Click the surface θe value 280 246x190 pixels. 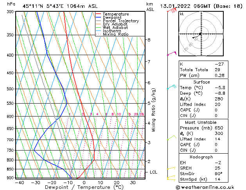click(x=219, y=99)
